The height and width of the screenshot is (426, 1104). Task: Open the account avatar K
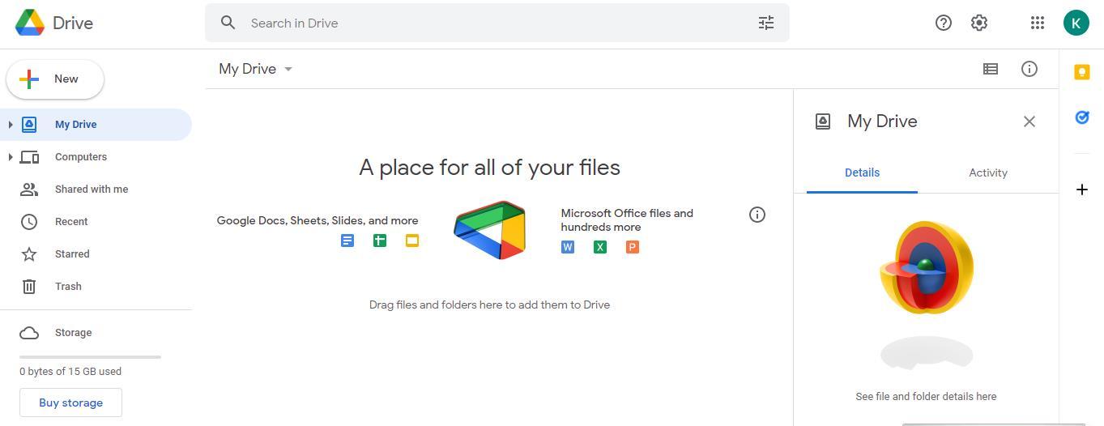(1076, 23)
